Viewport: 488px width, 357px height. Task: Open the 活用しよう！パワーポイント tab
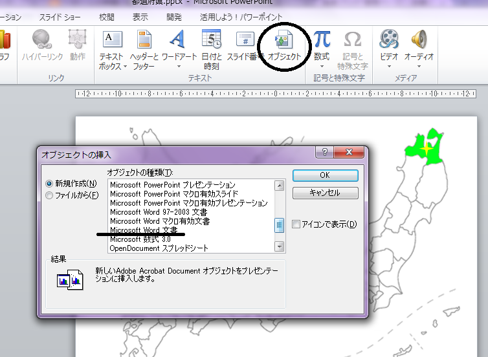(241, 17)
